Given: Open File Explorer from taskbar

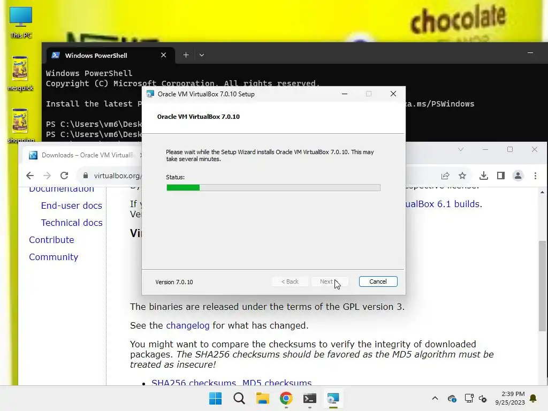Looking at the screenshot, I should click(262, 398).
